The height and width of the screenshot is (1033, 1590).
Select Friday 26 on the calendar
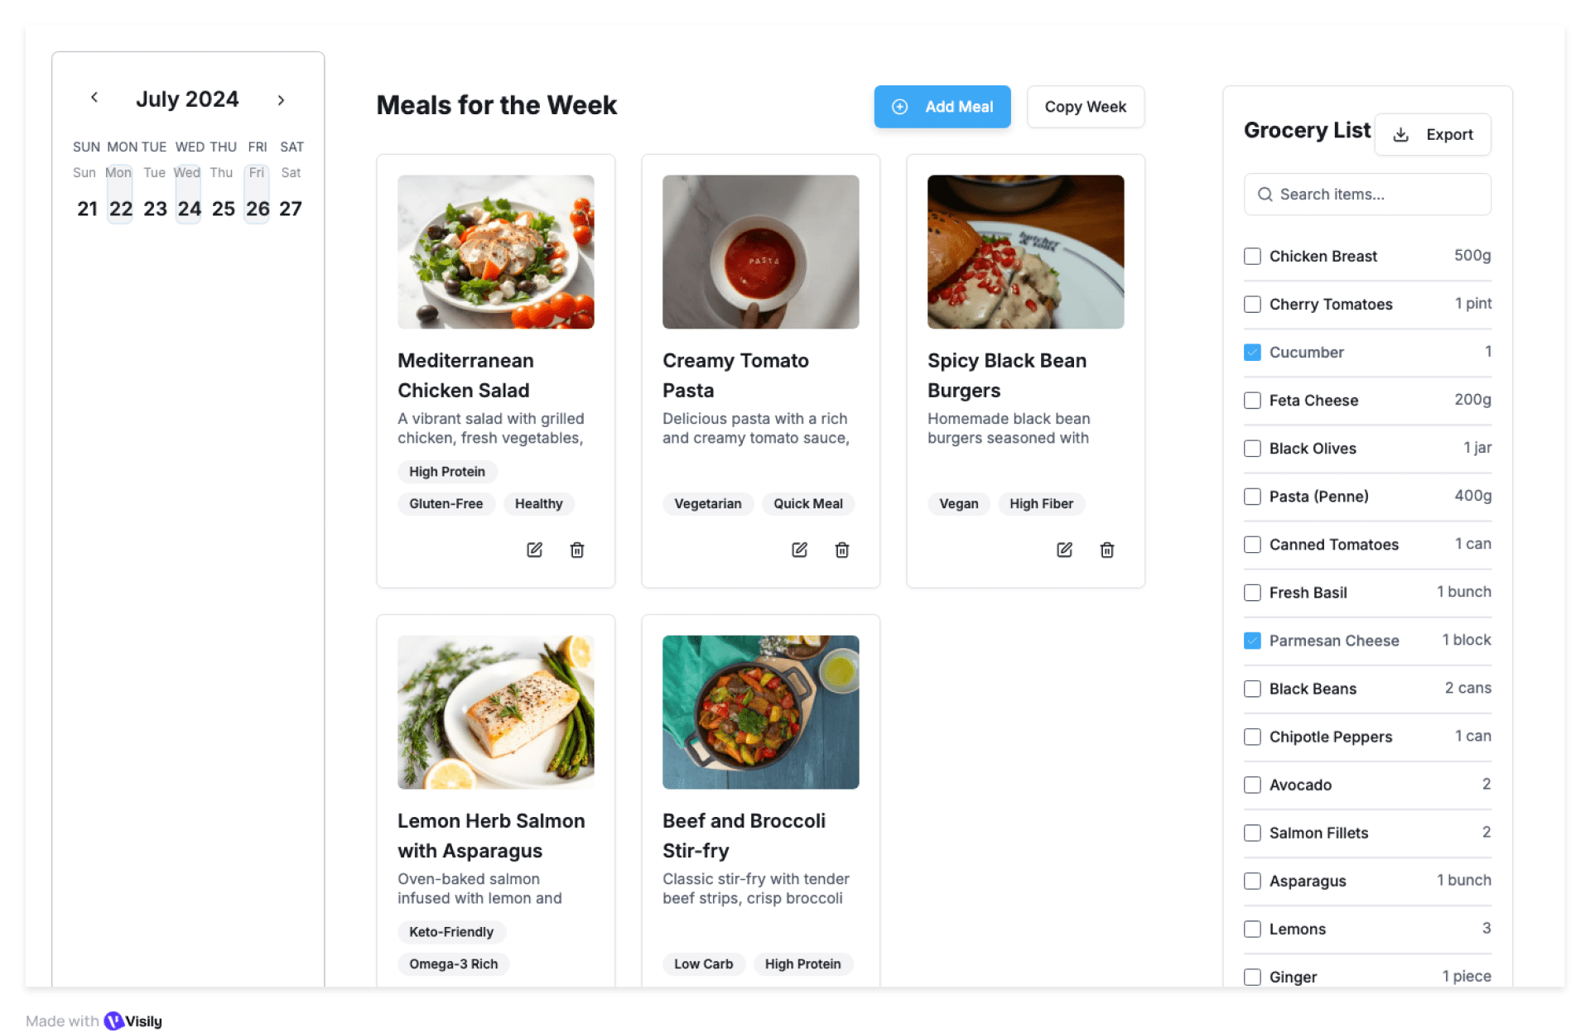click(258, 209)
